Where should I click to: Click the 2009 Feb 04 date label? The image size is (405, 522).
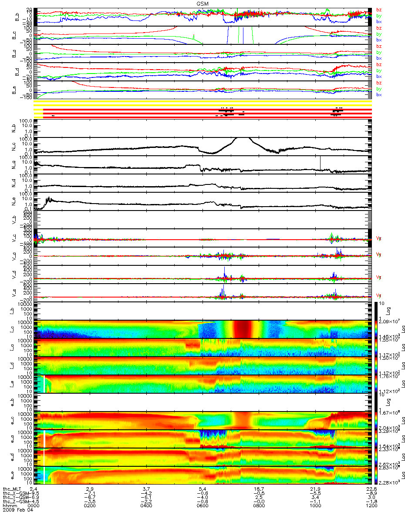[x=17, y=511]
